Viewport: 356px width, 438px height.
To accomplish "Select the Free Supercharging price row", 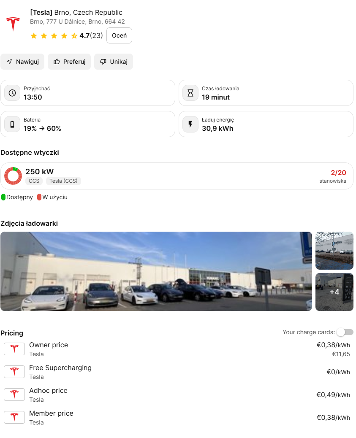I will tap(177, 372).
